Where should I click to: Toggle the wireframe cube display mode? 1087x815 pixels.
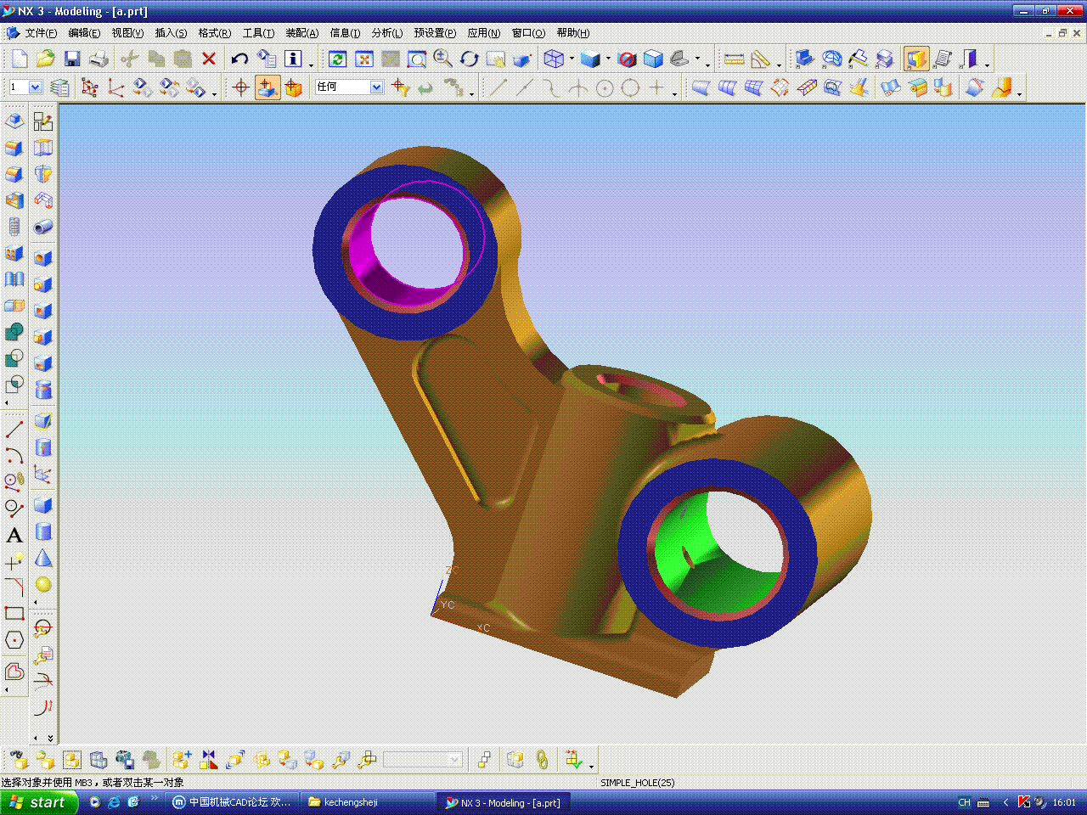[x=554, y=59]
